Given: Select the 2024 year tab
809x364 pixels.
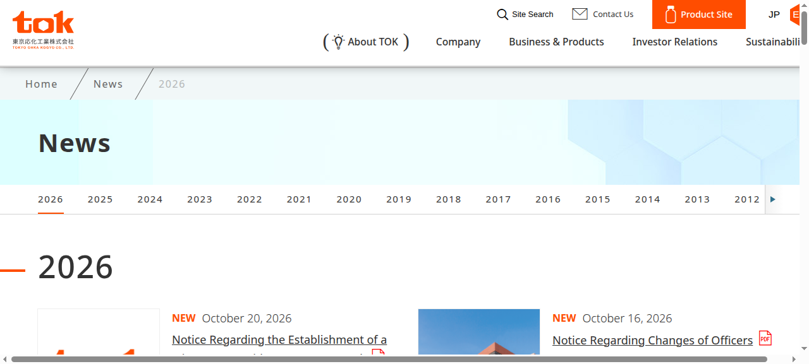Looking at the screenshot, I should 150,199.
